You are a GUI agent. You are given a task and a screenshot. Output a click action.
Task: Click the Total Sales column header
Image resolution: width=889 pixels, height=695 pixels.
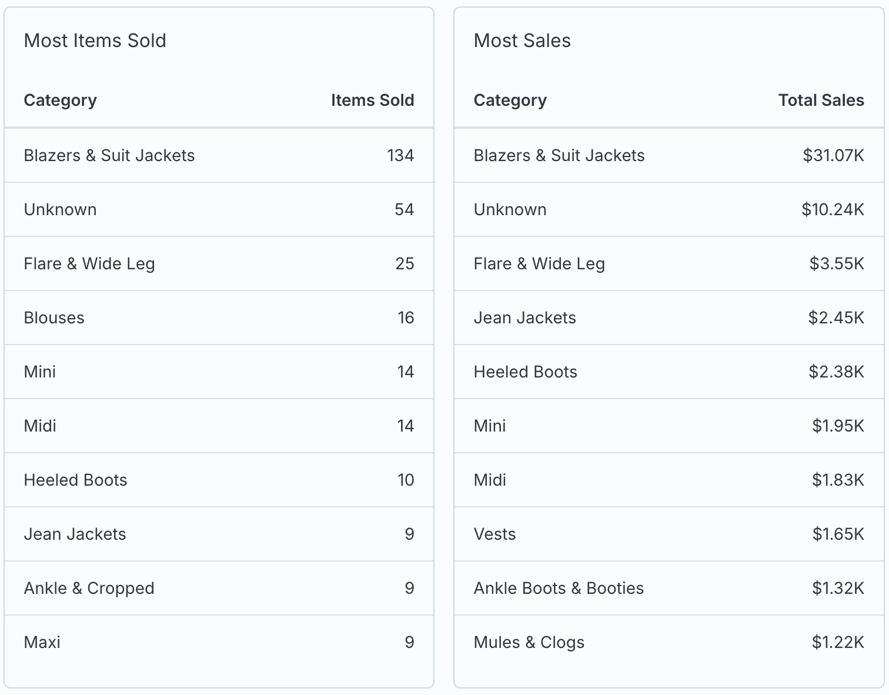point(821,100)
